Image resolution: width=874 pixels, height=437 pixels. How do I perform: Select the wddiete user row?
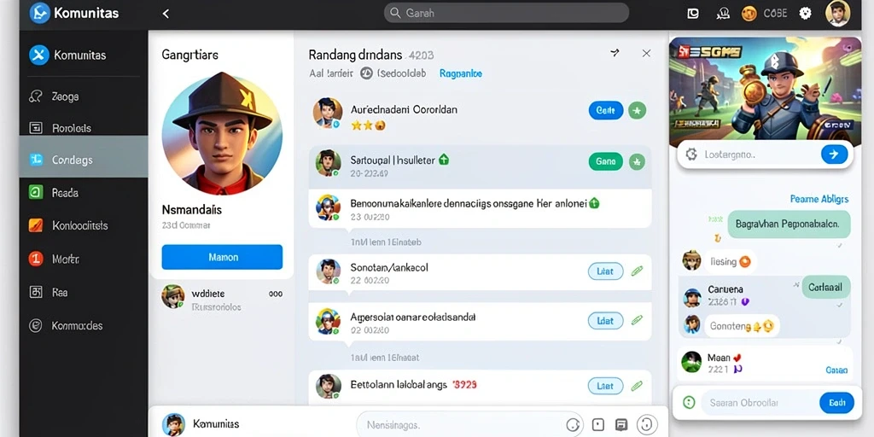pos(222,298)
